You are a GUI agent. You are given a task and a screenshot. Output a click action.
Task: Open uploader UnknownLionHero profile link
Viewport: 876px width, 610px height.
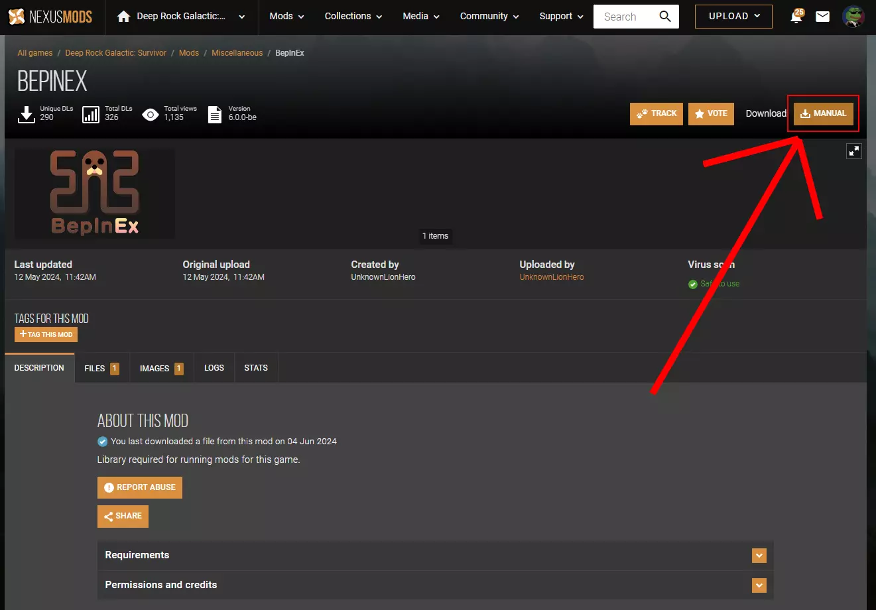click(552, 277)
